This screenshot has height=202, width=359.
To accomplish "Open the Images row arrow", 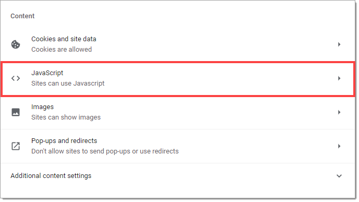I will [339, 112].
